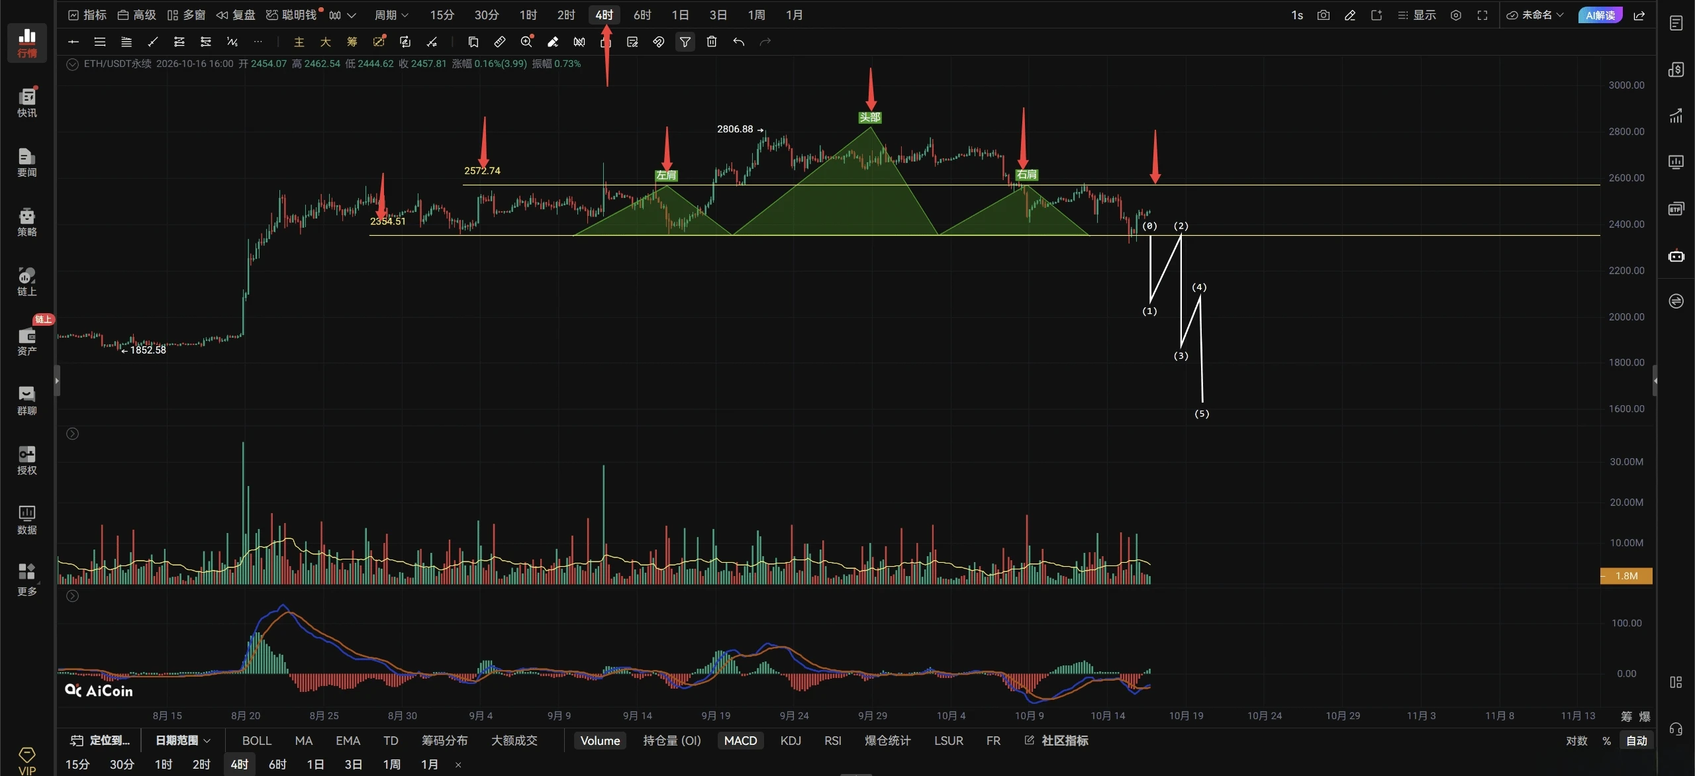Toggle the BOLL indicator
1695x776 pixels.
pos(257,740)
